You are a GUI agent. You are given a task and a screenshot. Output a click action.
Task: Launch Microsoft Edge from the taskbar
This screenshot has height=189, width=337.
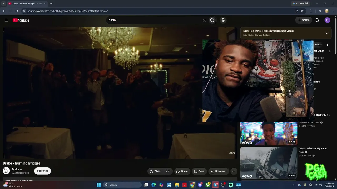(x=153, y=185)
